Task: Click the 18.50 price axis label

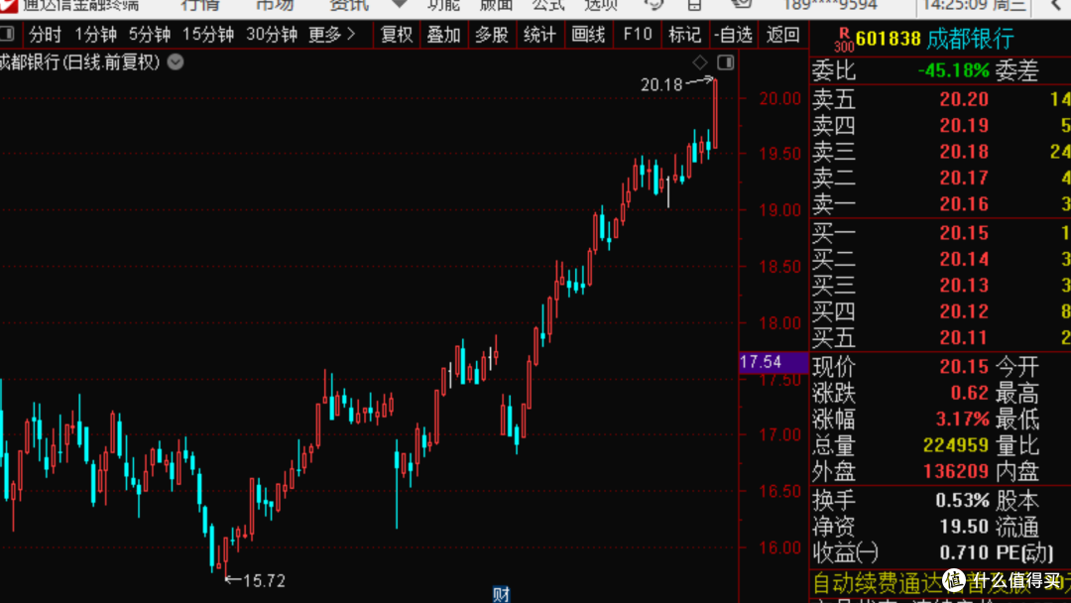Action: pos(780,267)
